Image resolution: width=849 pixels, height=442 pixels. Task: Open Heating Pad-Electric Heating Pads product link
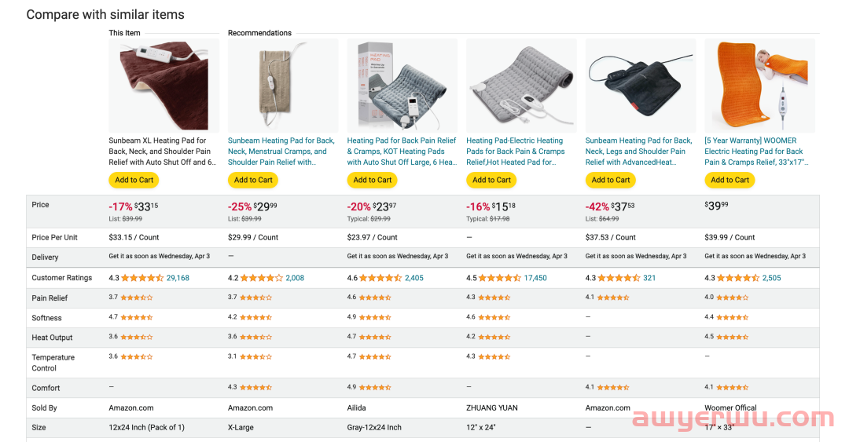point(516,152)
